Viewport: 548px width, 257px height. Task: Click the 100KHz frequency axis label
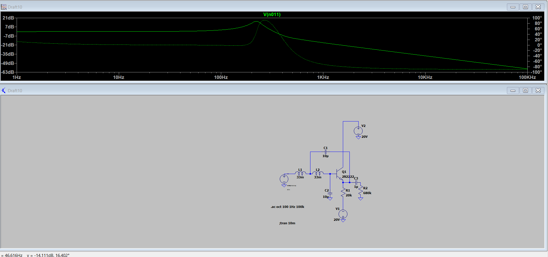click(x=527, y=77)
